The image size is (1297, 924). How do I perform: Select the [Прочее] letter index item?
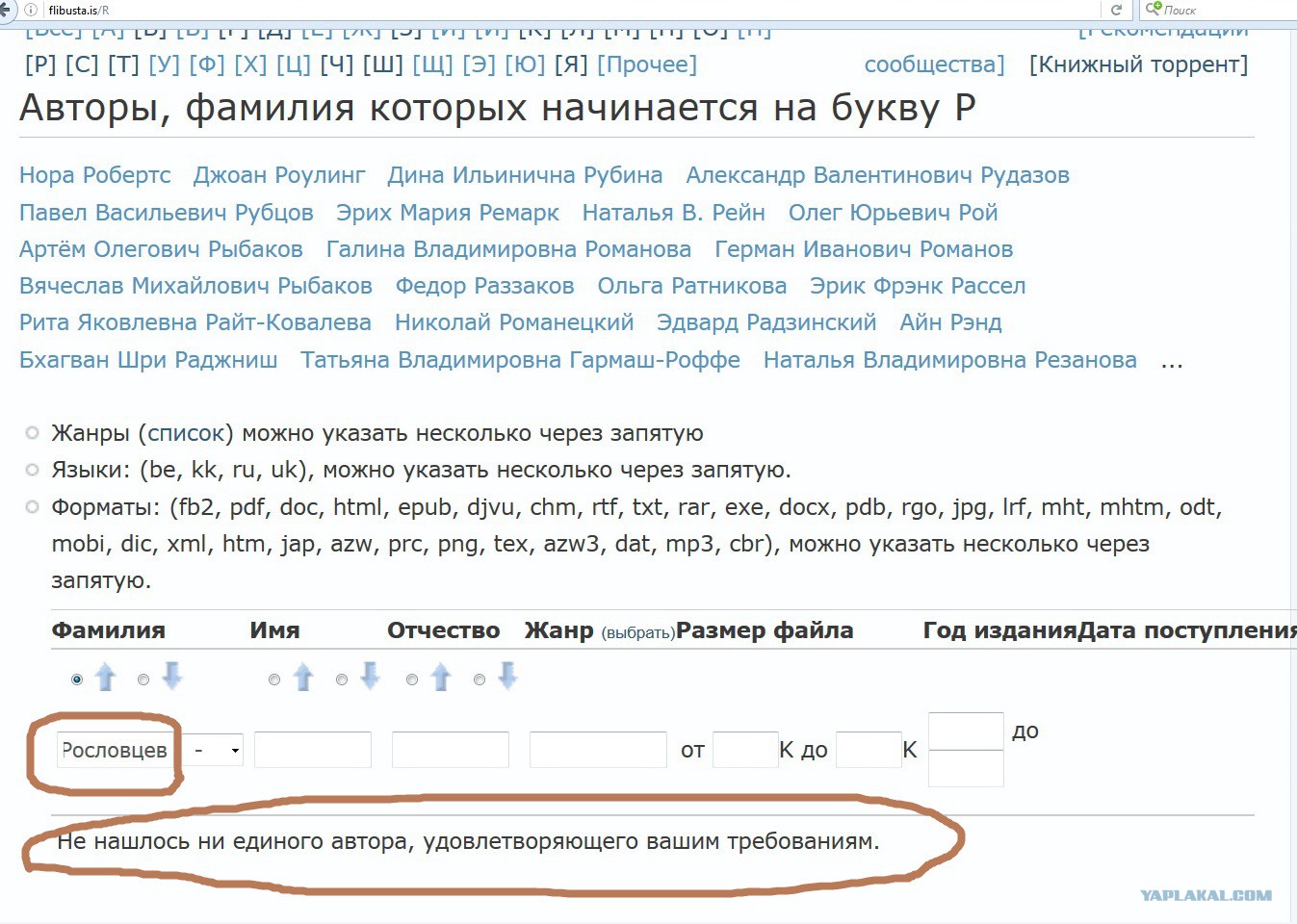click(x=647, y=64)
